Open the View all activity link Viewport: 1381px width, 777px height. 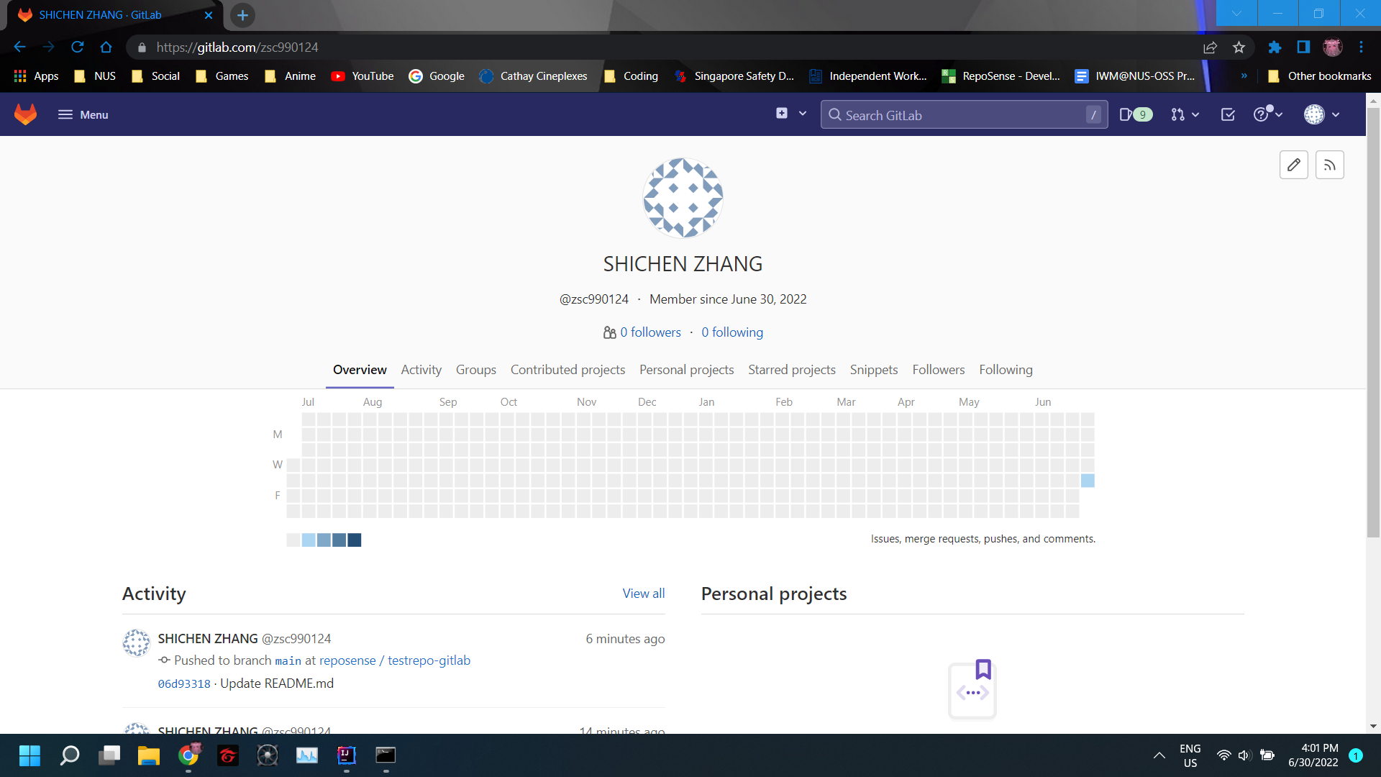643,593
